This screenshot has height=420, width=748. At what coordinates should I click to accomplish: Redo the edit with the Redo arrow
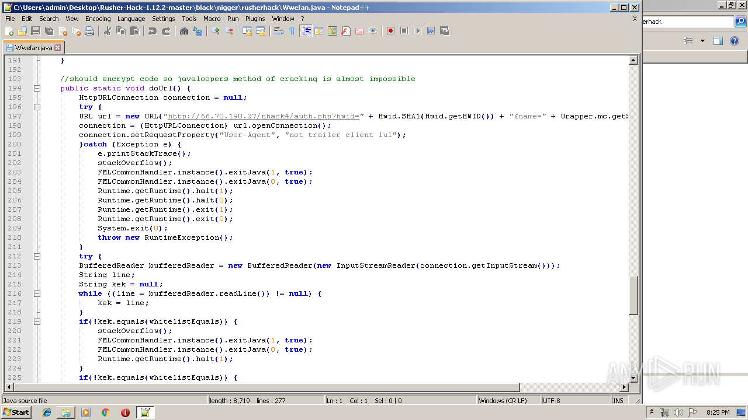(166, 31)
